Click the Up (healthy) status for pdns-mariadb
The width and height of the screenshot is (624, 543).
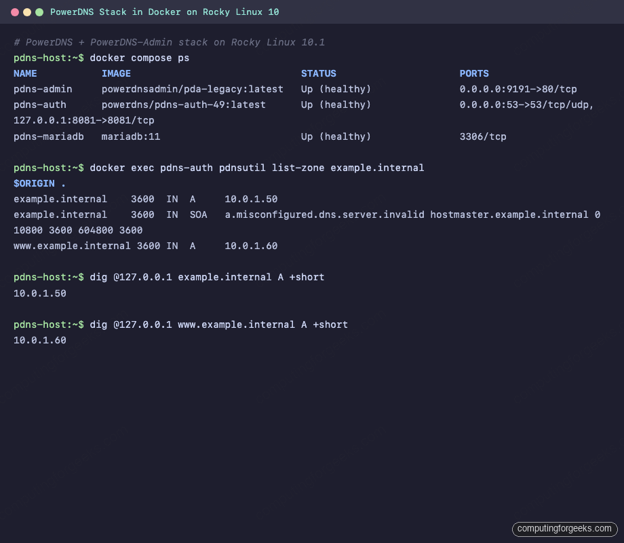tap(336, 136)
